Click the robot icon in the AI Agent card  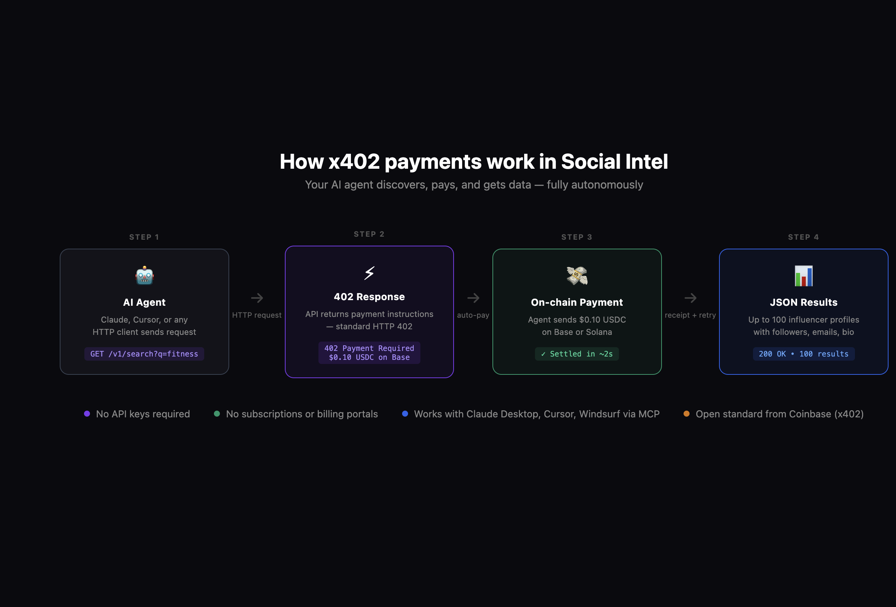pyautogui.click(x=144, y=276)
